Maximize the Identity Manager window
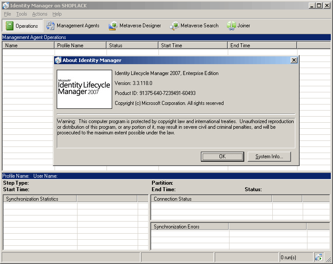 tap(319, 6)
